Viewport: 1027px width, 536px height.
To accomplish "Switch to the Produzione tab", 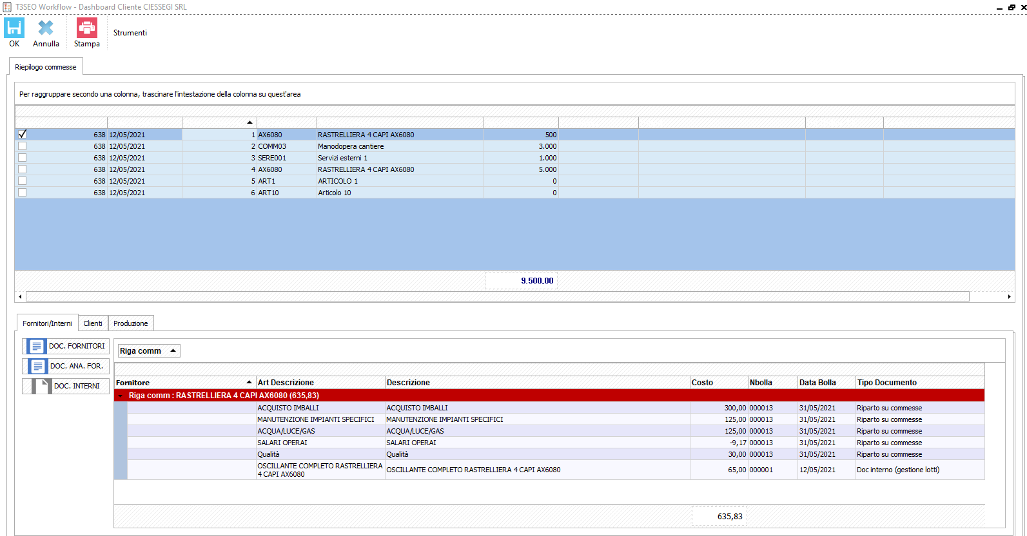I will coord(131,323).
